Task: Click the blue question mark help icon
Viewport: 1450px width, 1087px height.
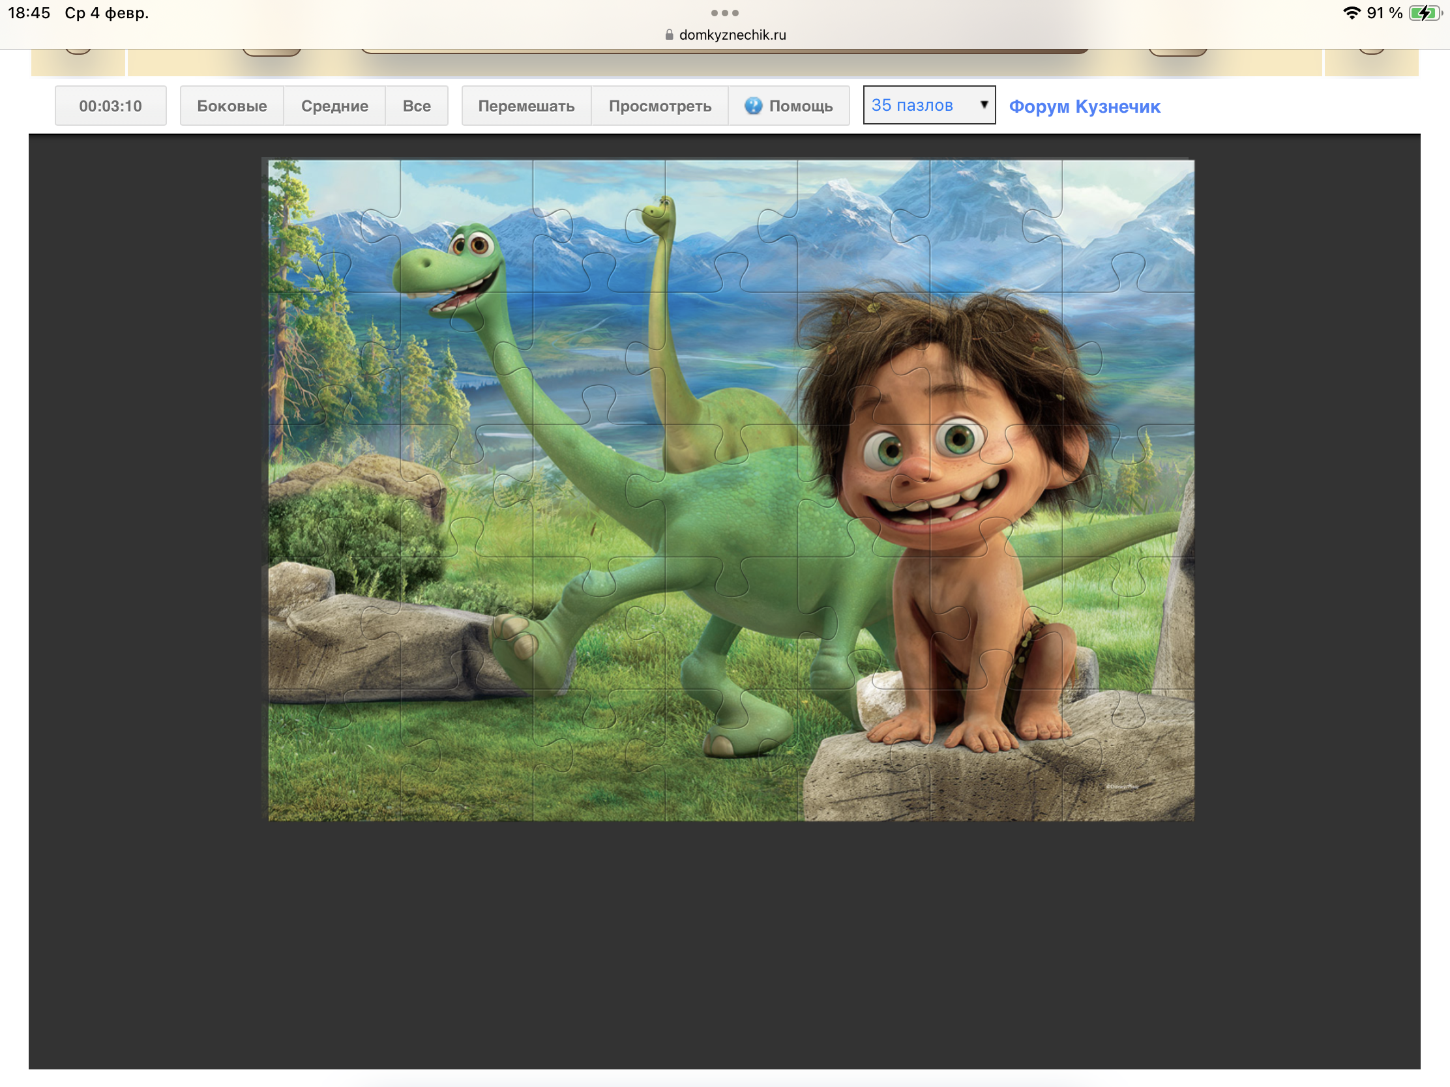Action: coord(753,106)
